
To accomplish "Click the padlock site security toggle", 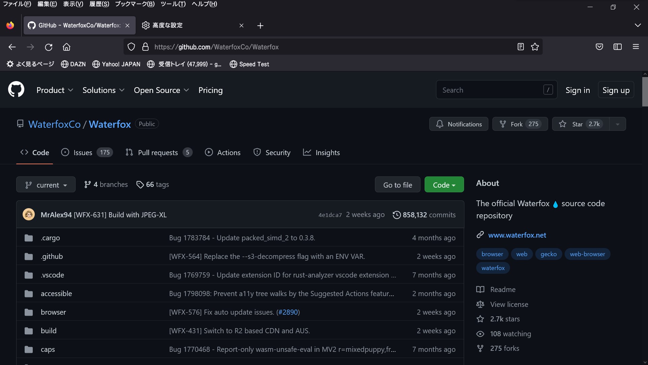I will [x=145, y=47].
